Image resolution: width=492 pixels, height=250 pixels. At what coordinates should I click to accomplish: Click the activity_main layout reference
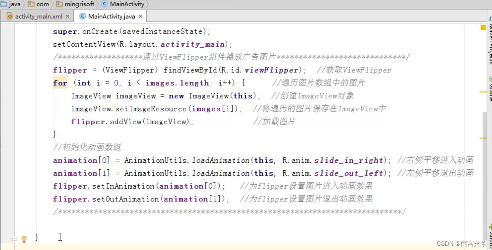point(193,44)
